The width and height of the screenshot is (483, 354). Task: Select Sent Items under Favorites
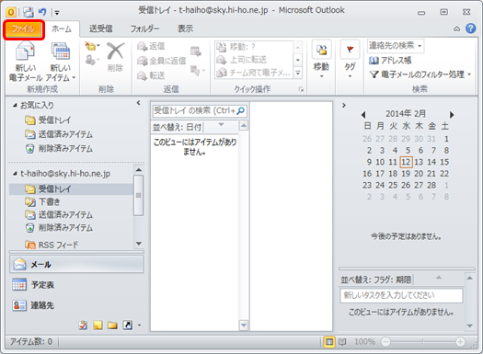[x=59, y=134]
